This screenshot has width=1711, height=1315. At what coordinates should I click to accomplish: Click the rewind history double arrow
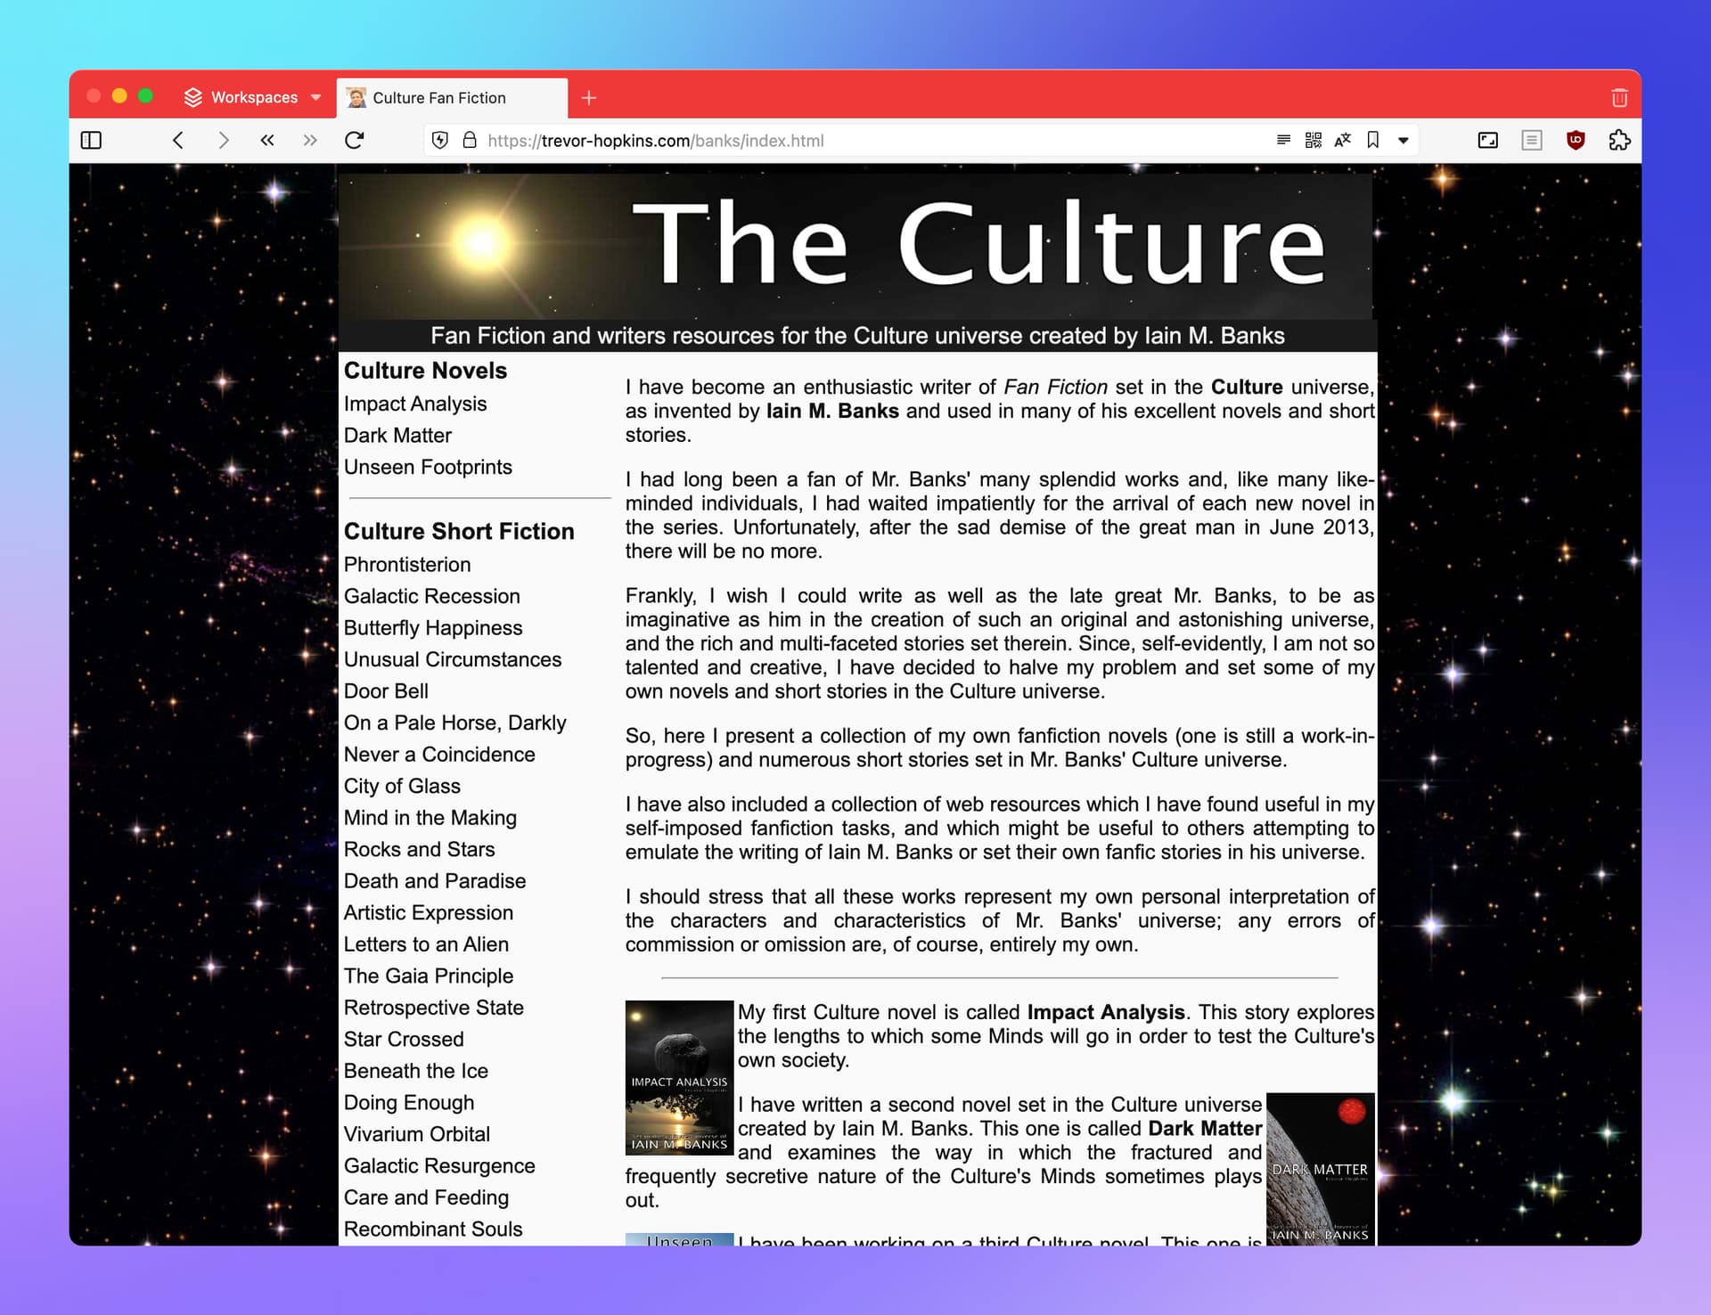(x=267, y=140)
